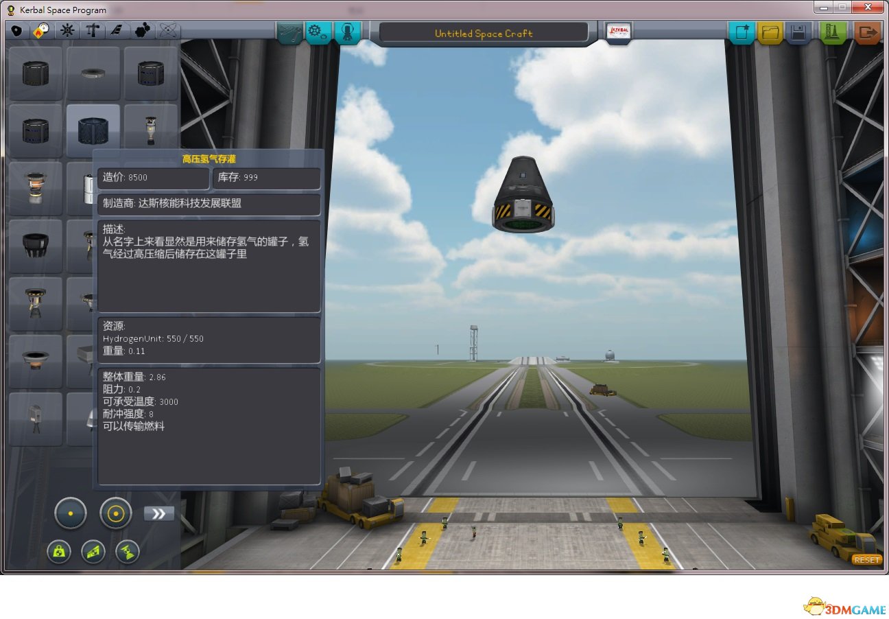This screenshot has height=619, width=889.
Task: Open the Aerodynamics parts category tab
Action: tap(117, 31)
